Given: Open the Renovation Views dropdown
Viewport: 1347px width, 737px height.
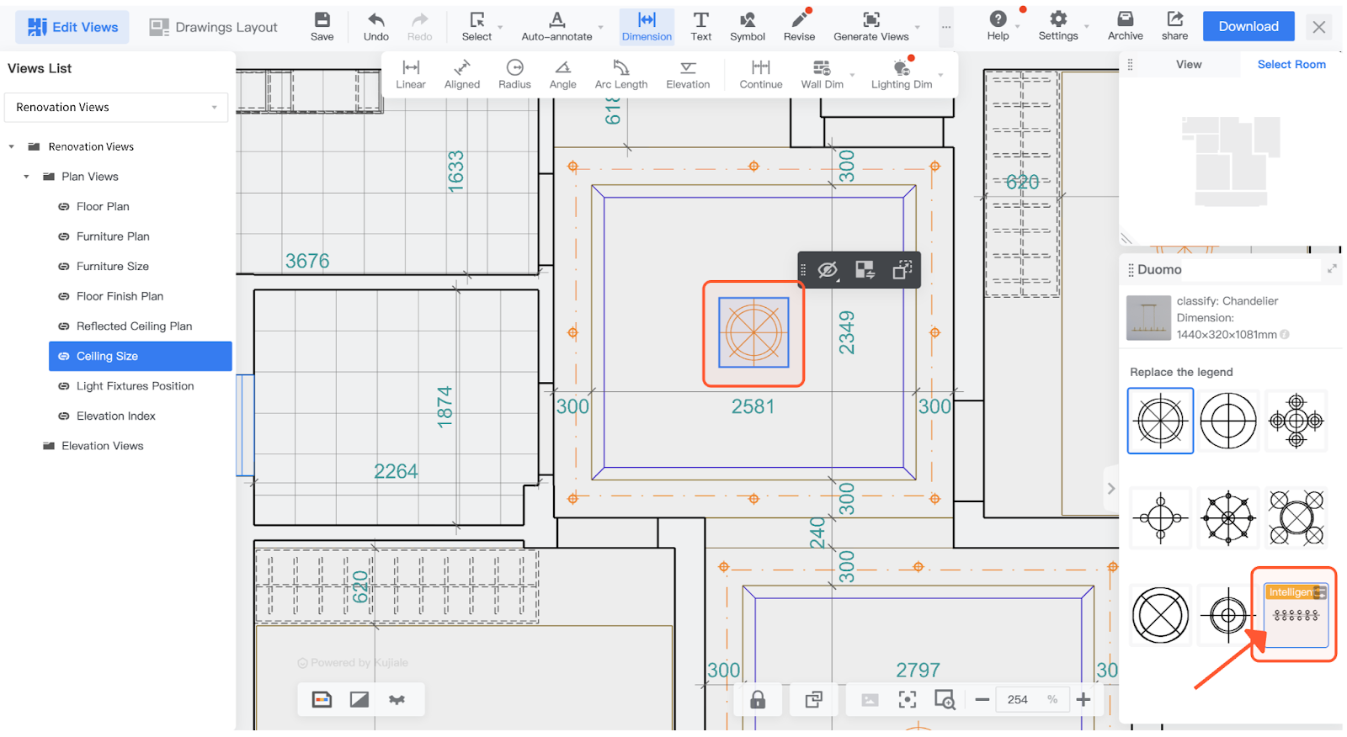Looking at the screenshot, I should (116, 108).
